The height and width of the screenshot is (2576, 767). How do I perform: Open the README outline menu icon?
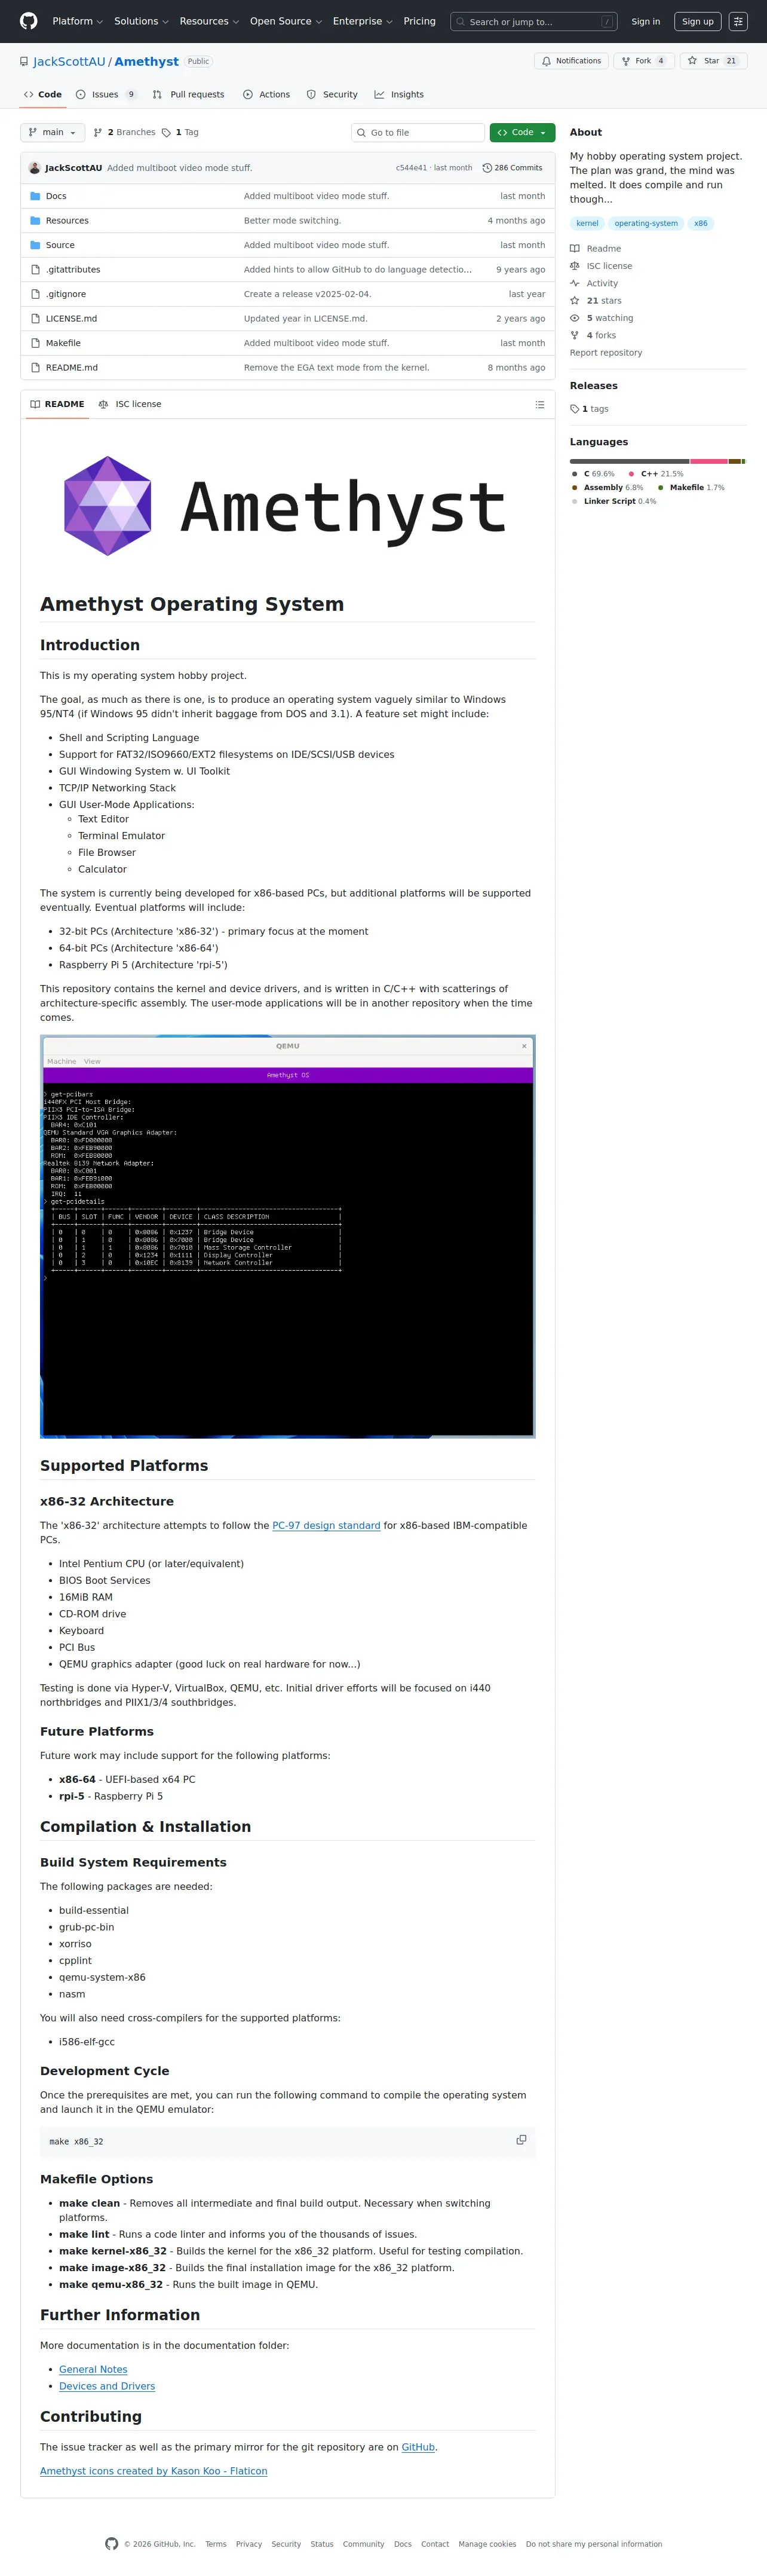click(540, 404)
